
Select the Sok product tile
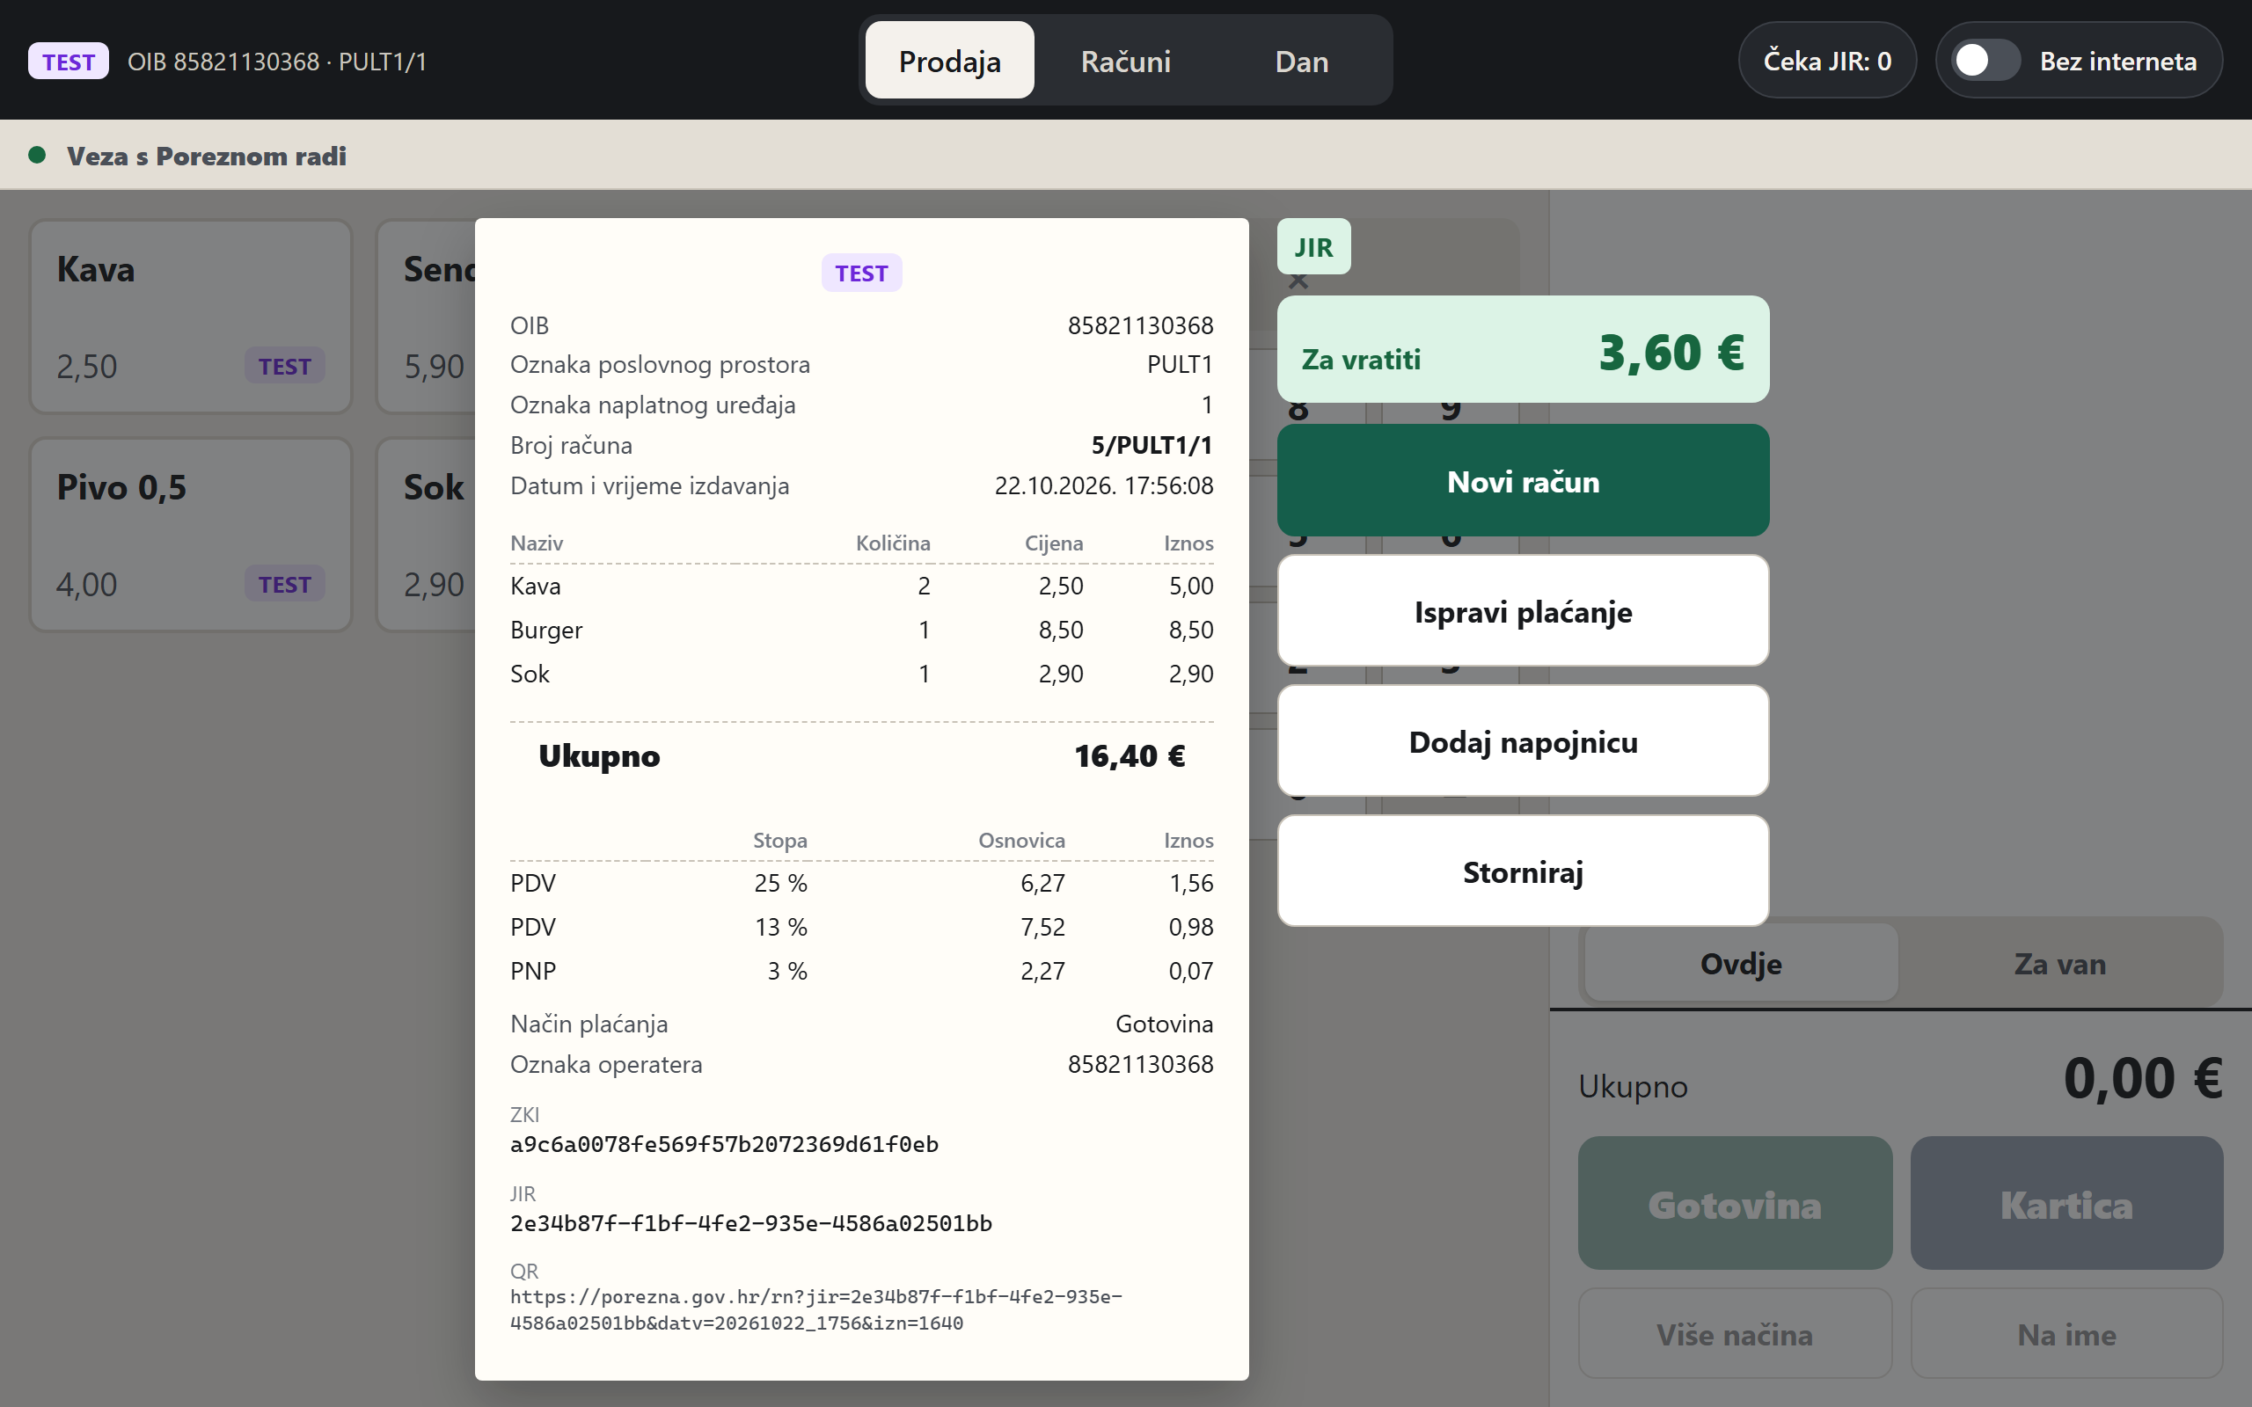click(426, 535)
